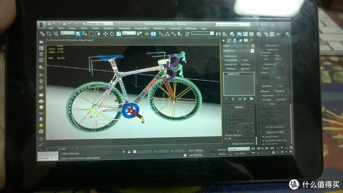Select the Polygon sub-object level icon

click(x=243, y=111)
